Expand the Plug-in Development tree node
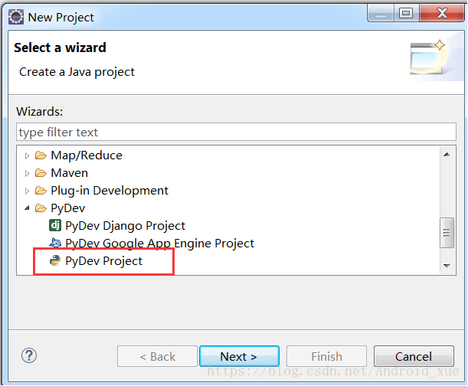The image size is (468, 386). (27, 191)
